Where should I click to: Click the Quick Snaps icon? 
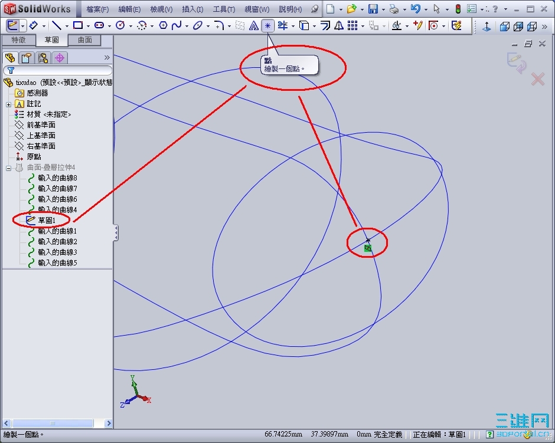click(433, 25)
